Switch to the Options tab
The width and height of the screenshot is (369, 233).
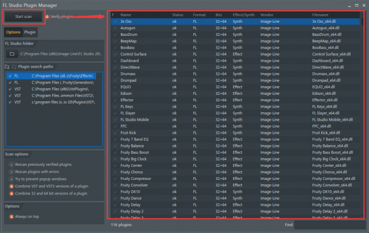(13, 32)
